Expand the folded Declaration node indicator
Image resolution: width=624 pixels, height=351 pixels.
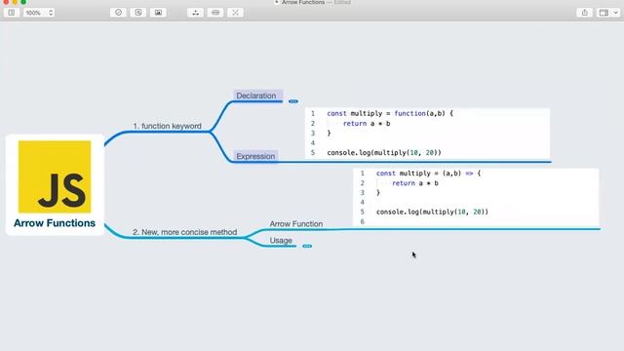[293, 101]
